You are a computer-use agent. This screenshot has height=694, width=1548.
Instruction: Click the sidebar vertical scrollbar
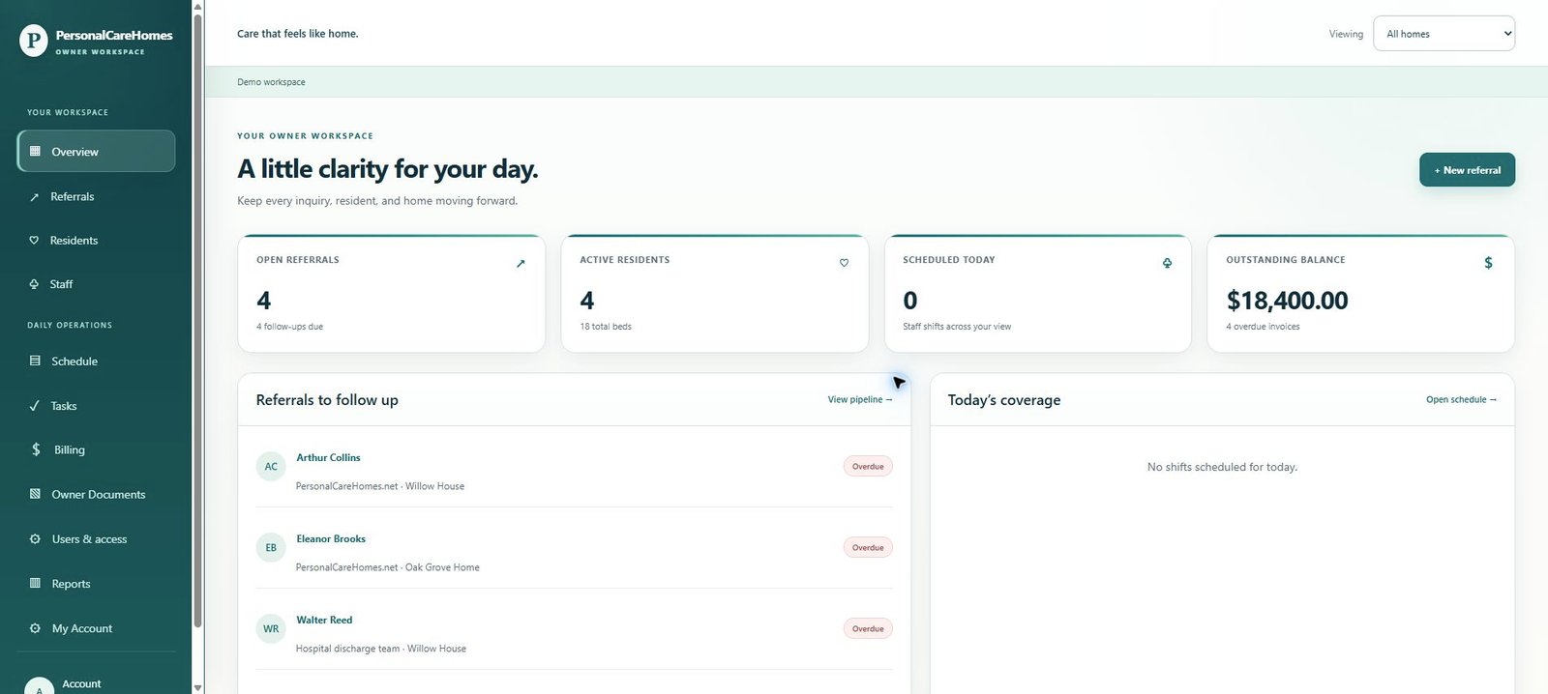click(x=198, y=319)
